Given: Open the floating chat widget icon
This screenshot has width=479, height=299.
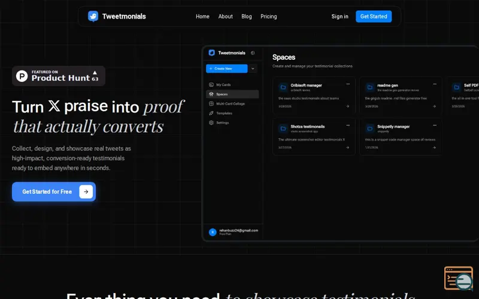Looking at the screenshot, I should (459, 278).
